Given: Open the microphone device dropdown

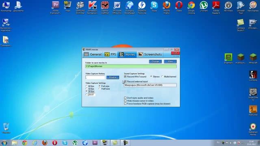Looking at the screenshot, I should click(150, 85).
